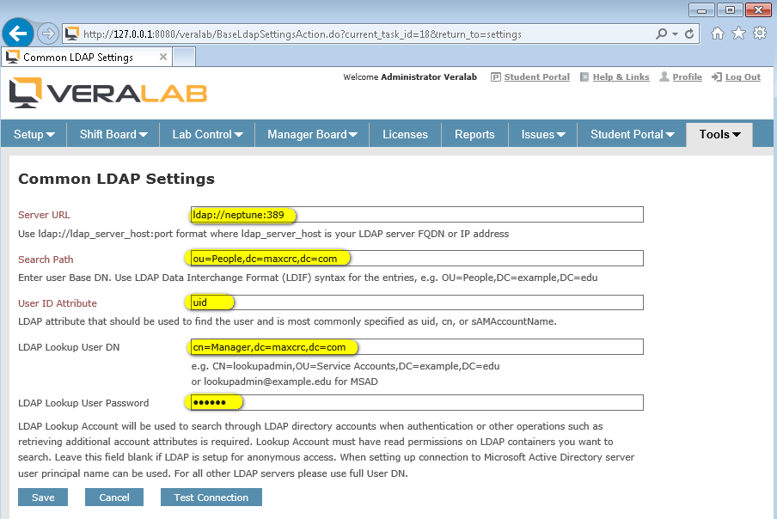This screenshot has width=777, height=519.
Task: Open the Profile link
Action: click(x=687, y=76)
